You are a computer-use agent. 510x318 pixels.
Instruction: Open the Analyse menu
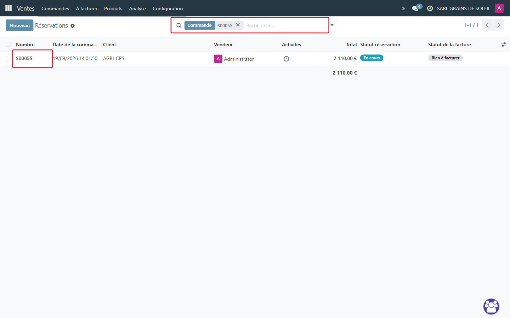[137, 8]
